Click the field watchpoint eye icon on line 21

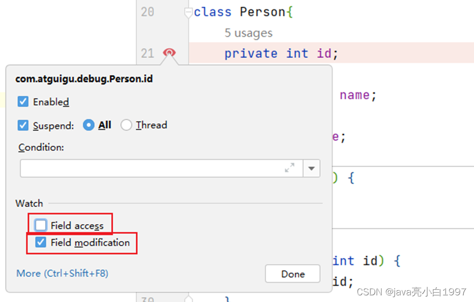(x=169, y=53)
